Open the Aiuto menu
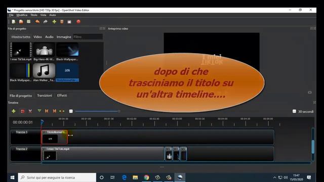The width and height of the screenshot is (324, 182). click(53, 15)
